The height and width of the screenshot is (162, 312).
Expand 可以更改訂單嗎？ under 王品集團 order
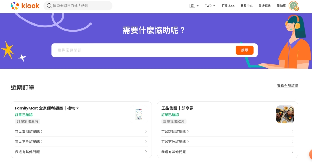[227, 142]
